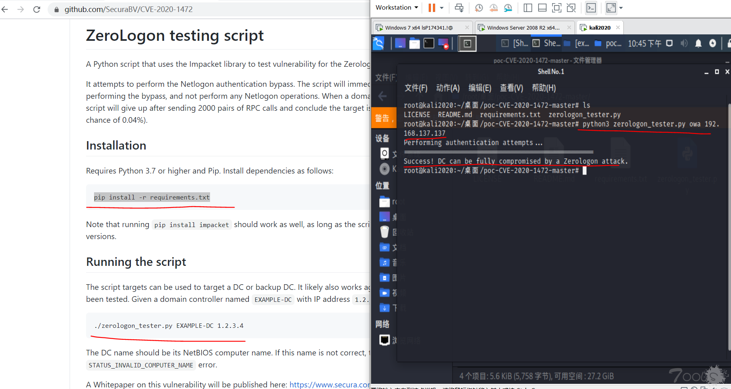Viewport: 731px width, 389px height.
Task: Open the www.secura.com whitepaper link
Action: [330, 385]
